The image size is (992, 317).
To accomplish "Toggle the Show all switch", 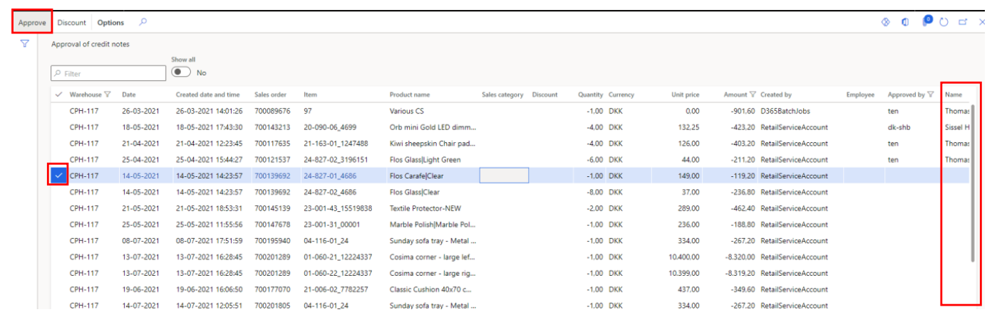I will [x=181, y=72].
